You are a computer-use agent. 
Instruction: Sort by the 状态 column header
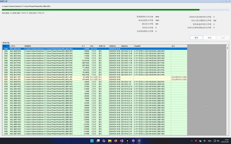click(92, 46)
